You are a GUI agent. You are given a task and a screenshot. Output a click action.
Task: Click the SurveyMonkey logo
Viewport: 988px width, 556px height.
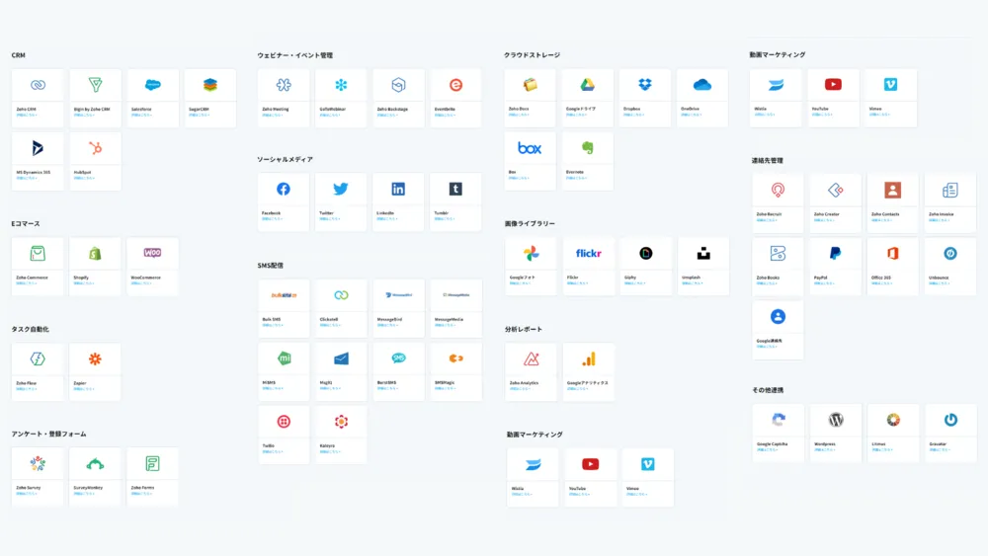pos(95,465)
